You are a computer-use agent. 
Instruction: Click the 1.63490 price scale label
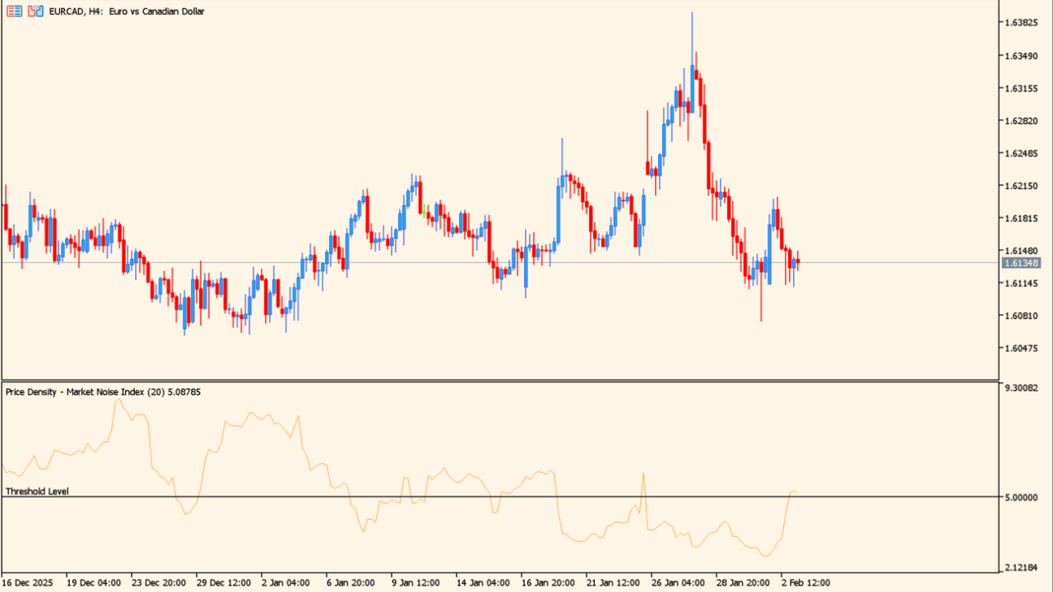point(1021,56)
